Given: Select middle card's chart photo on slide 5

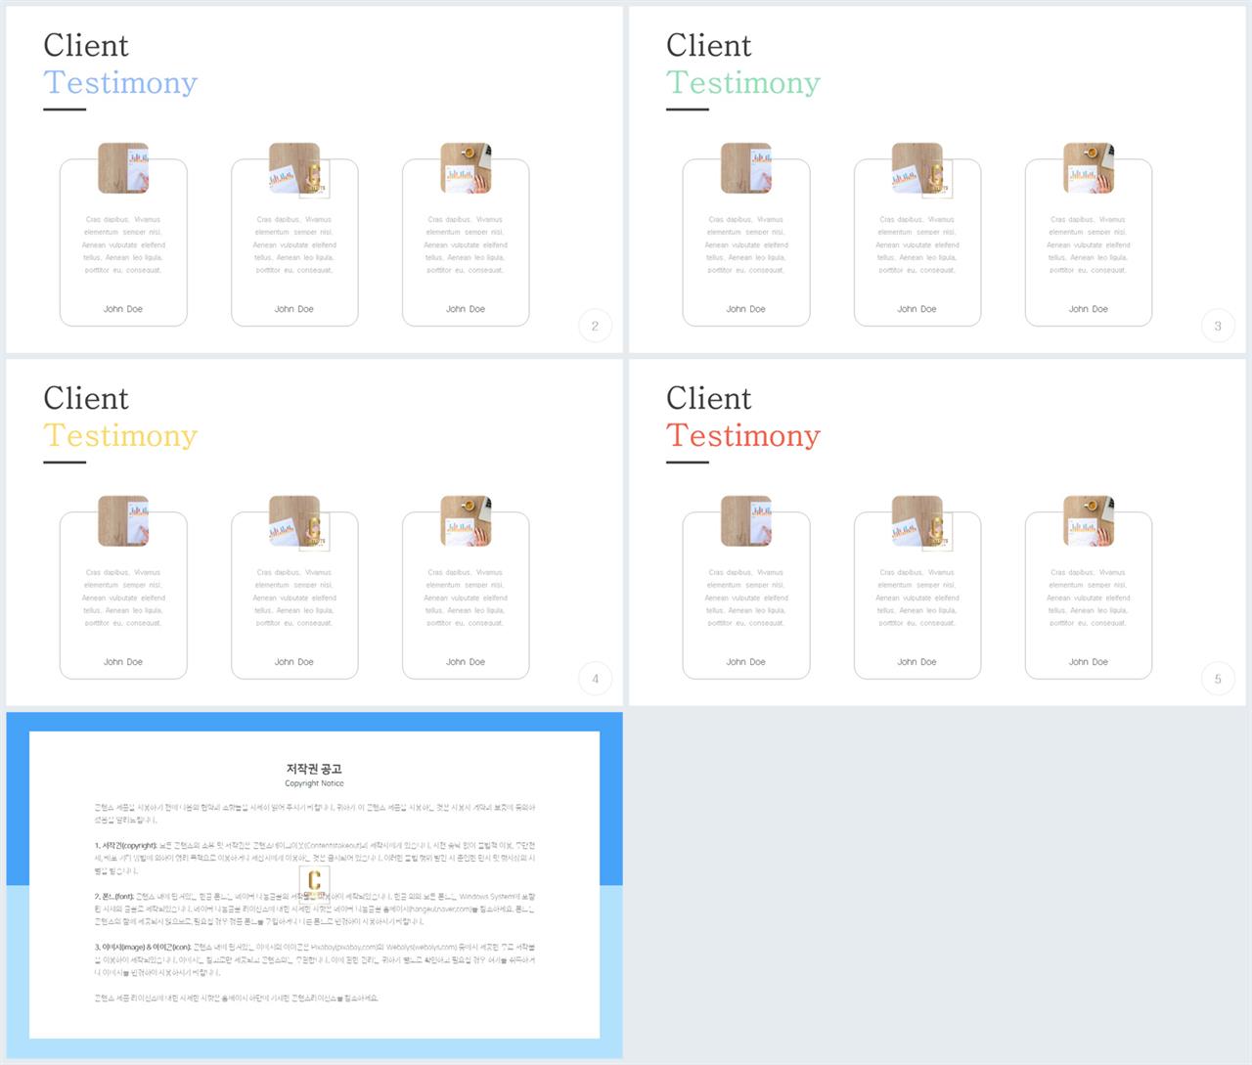Looking at the screenshot, I should (x=917, y=521).
